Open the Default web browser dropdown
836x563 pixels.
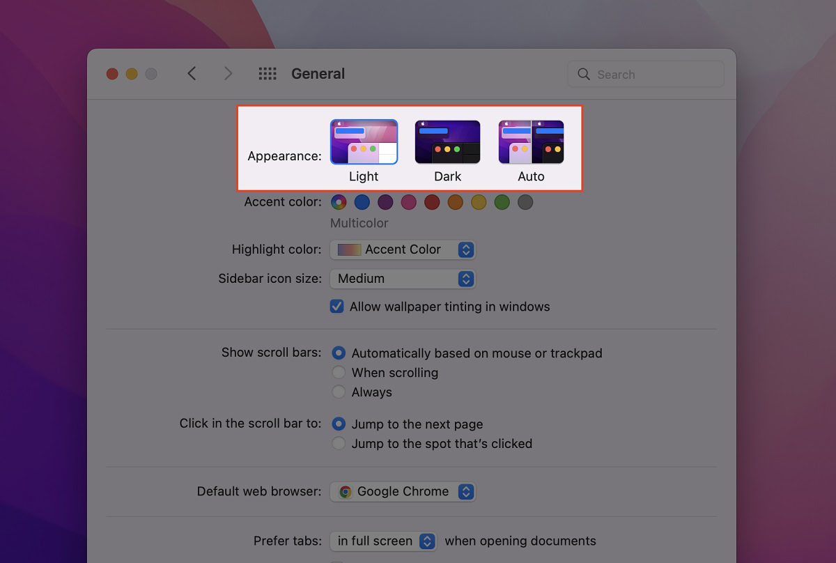coord(403,491)
